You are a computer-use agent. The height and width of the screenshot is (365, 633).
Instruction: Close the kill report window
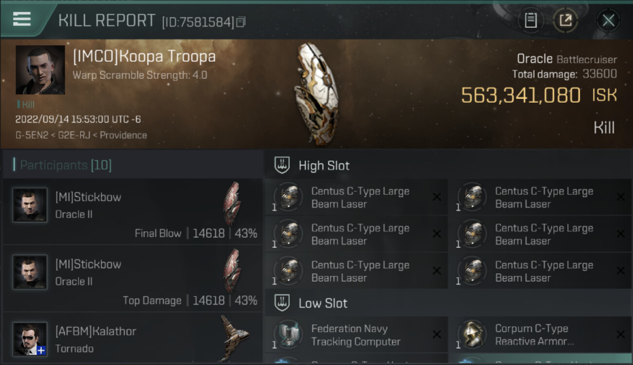pos(608,20)
